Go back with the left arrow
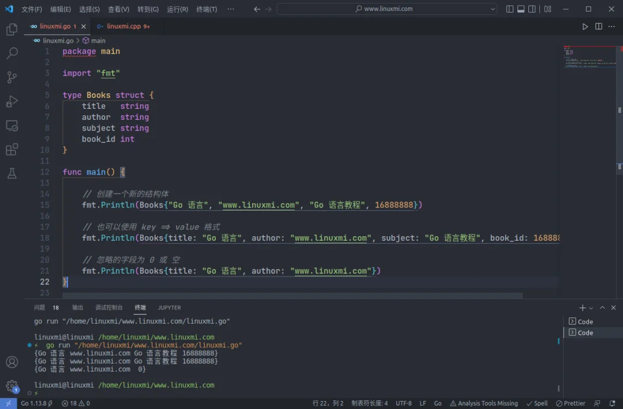This screenshot has width=623, height=409. click(257, 9)
